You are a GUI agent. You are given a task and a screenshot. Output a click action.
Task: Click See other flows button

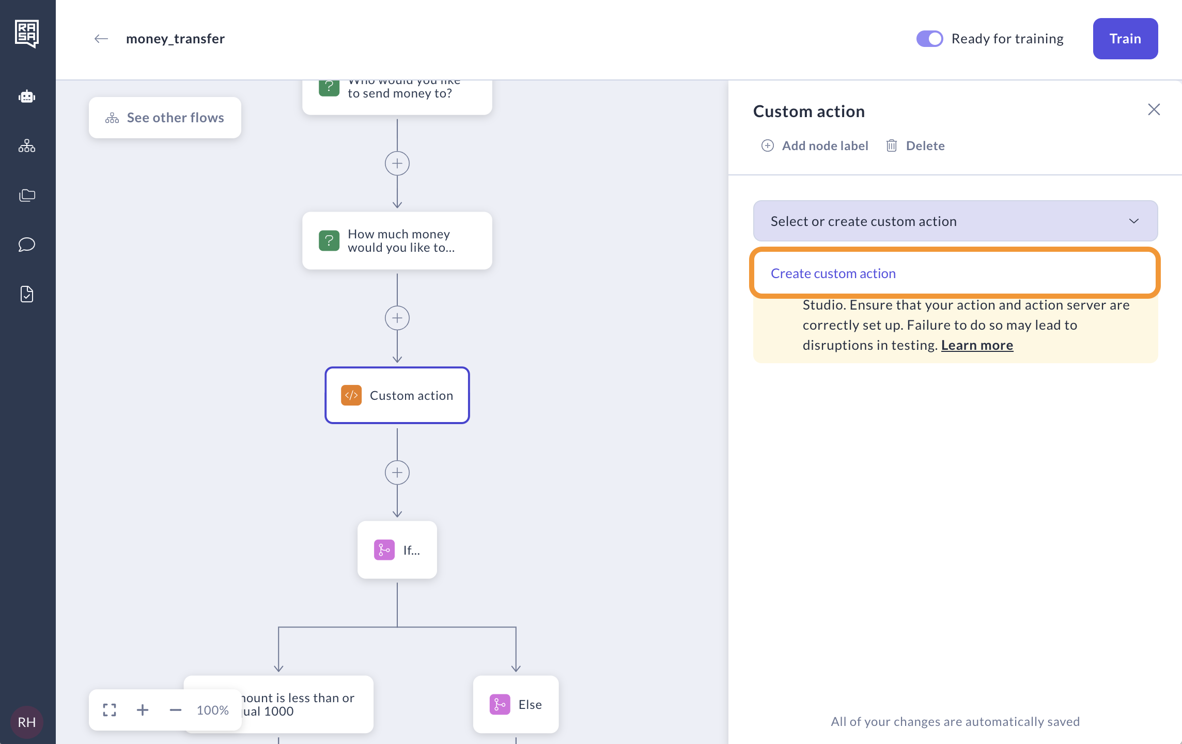coord(165,118)
